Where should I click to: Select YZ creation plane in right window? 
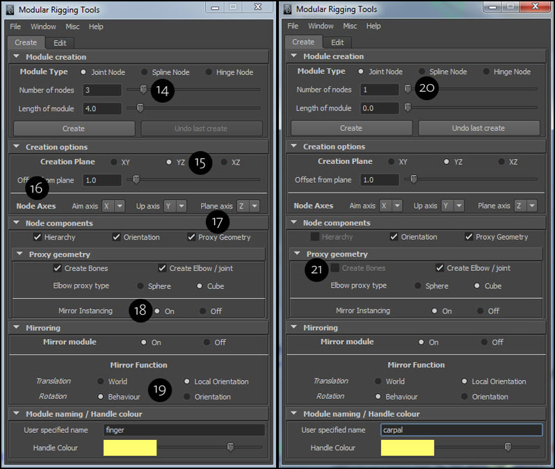(x=447, y=162)
